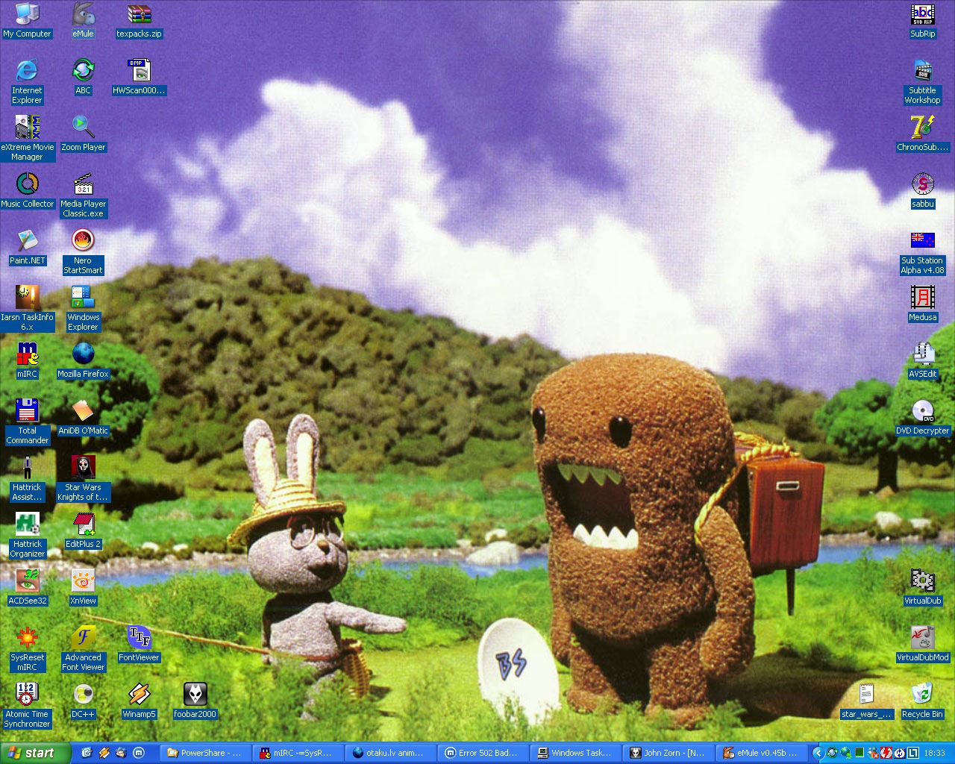Open the Windows Explorer desktop shortcut
Viewport: 955px width, 764px height.
coord(83,308)
